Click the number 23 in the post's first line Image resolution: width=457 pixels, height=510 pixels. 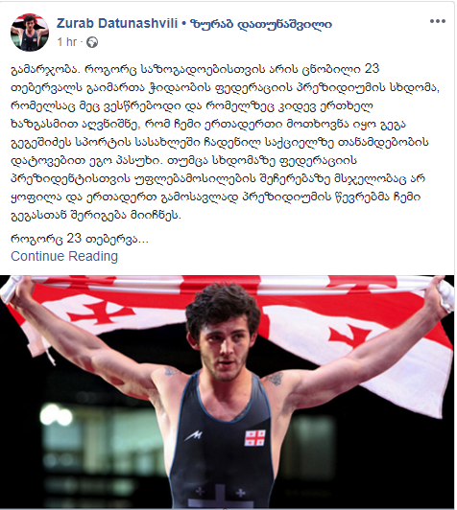[x=372, y=69]
